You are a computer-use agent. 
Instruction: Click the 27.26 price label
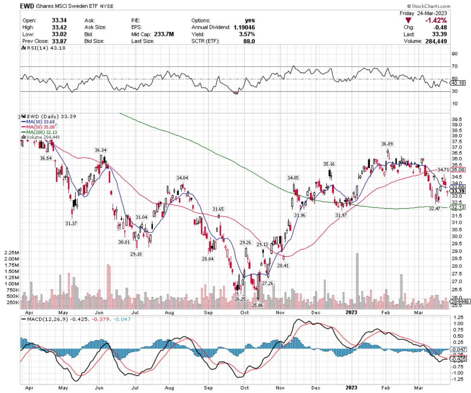point(267,283)
